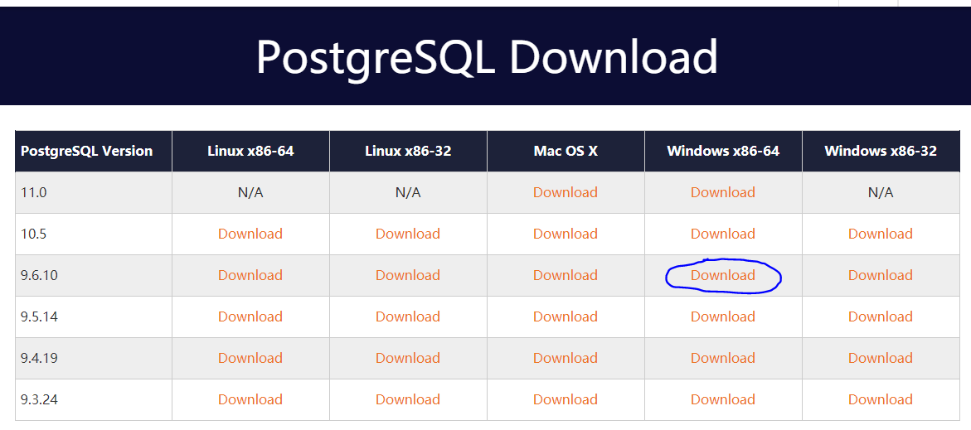This screenshot has height=430, width=971.
Task: Select the 9.4.19 version cell
Action: click(x=94, y=358)
